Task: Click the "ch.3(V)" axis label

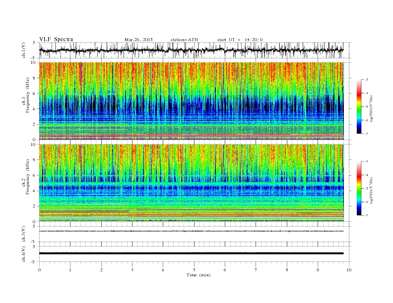Action: [24, 234]
